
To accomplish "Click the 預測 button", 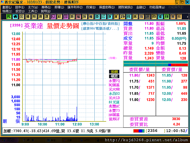I will pyautogui.click(x=114, y=72).
